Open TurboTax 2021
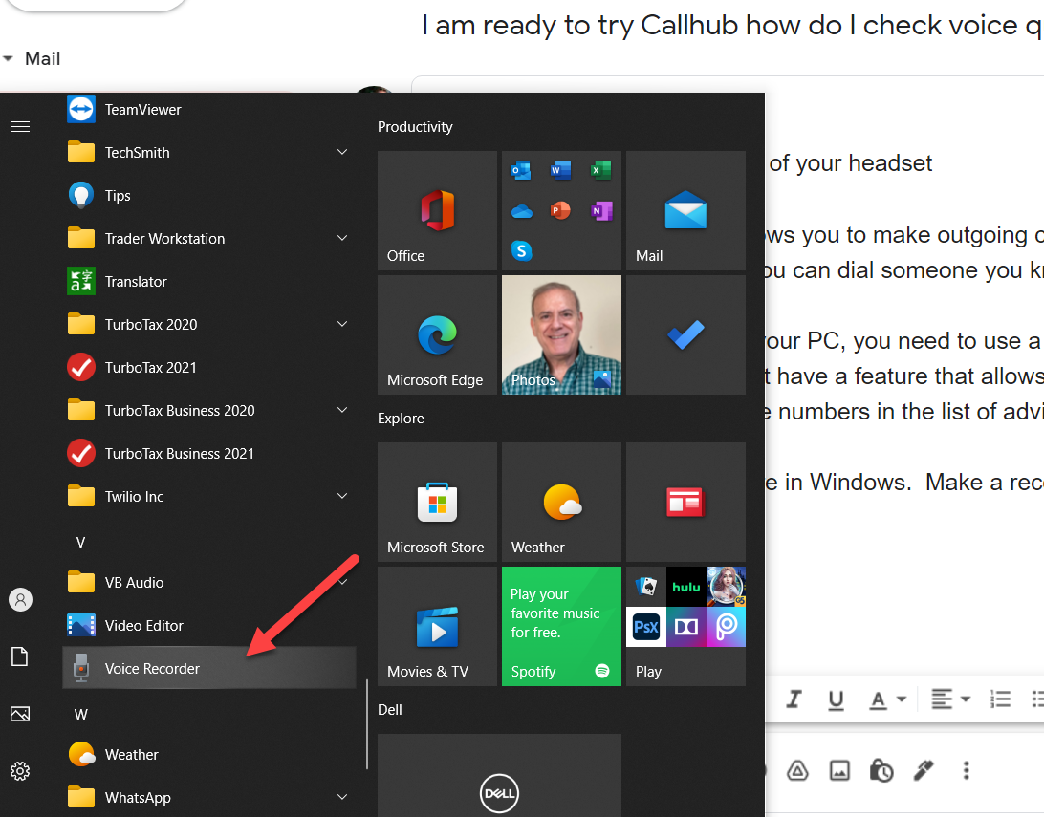 coord(209,367)
